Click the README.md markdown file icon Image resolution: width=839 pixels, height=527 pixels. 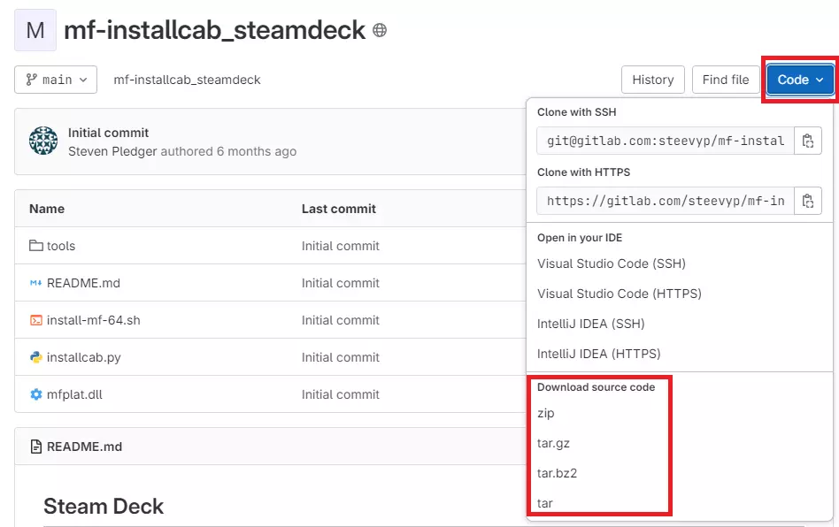(36, 283)
